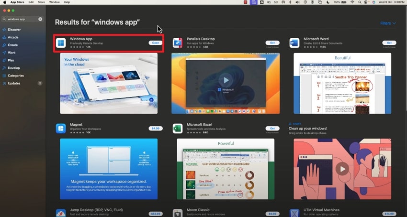Click the 'Microsoft Word' title text
Image resolution: width=407 pixels, height=217 pixels.
click(316, 39)
